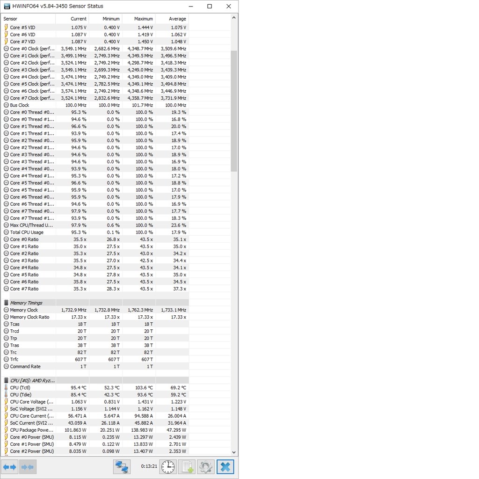The width and height of the screenshot is (479, 479).
Task: Select the Trp timing row
Action: click(94, 338)
